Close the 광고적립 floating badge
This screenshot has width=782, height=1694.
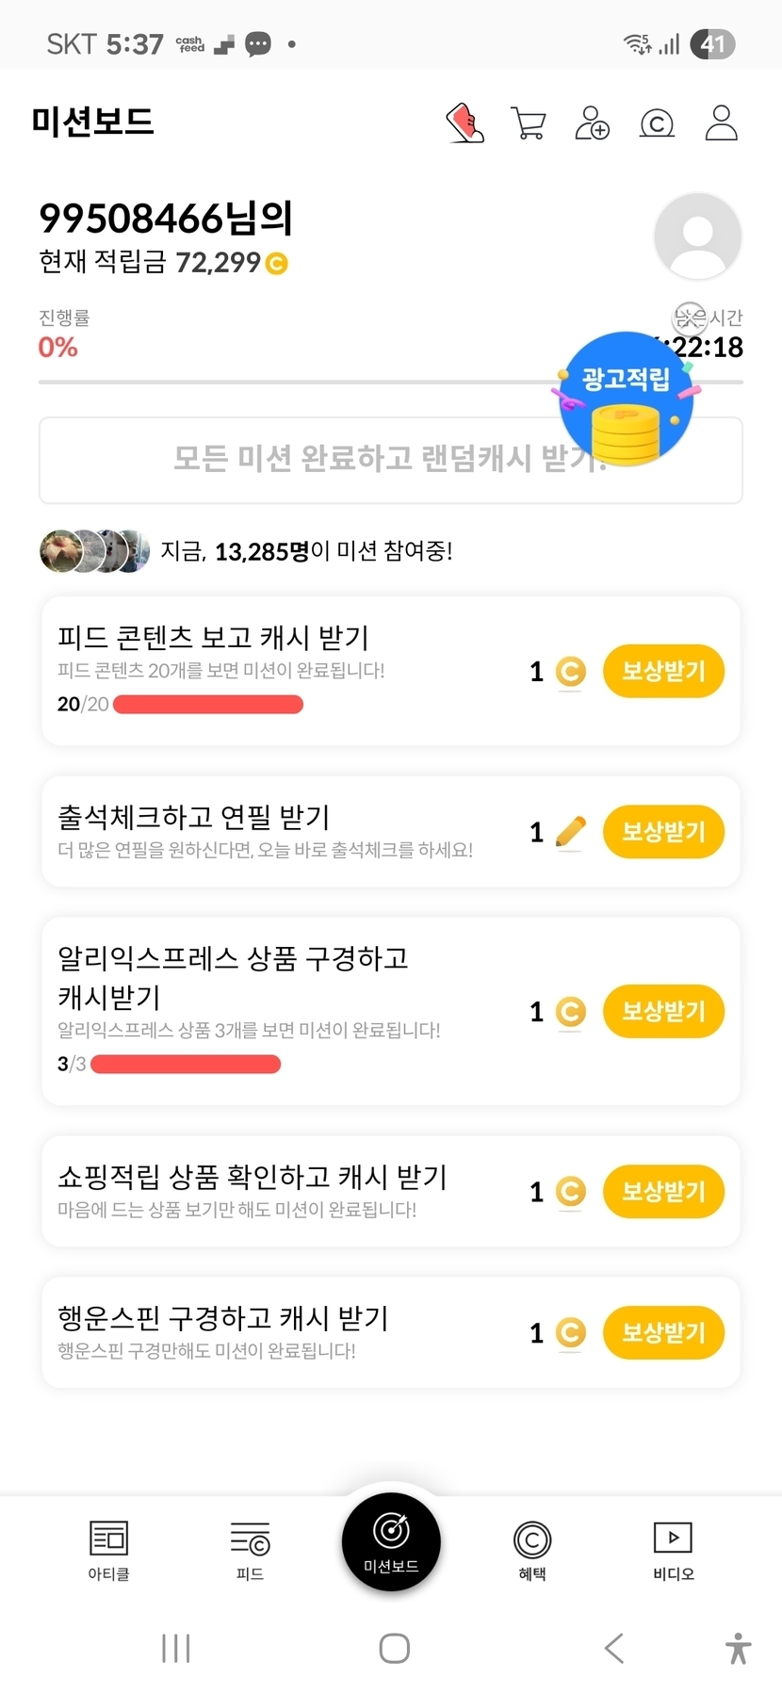click(x=690, y=318)
